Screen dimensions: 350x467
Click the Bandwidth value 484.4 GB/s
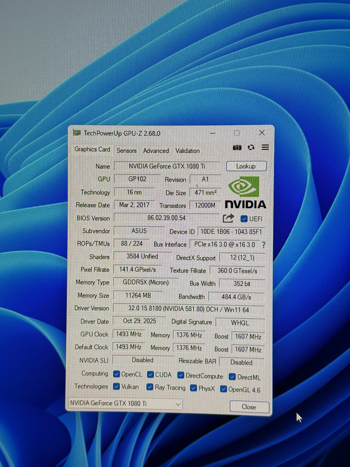(236, 297)
